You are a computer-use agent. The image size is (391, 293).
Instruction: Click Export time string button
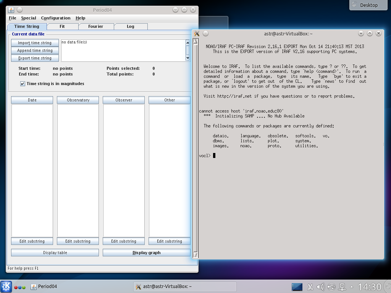tap(35, 58)
